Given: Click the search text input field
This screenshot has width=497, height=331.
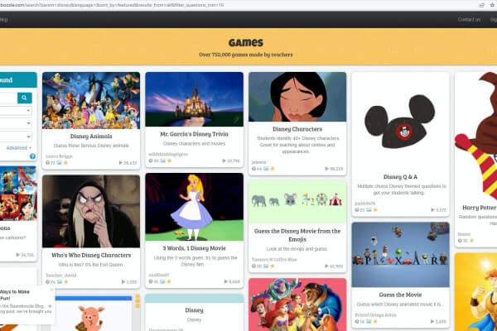Looking at the screenshot, I should tap(8, 98).
